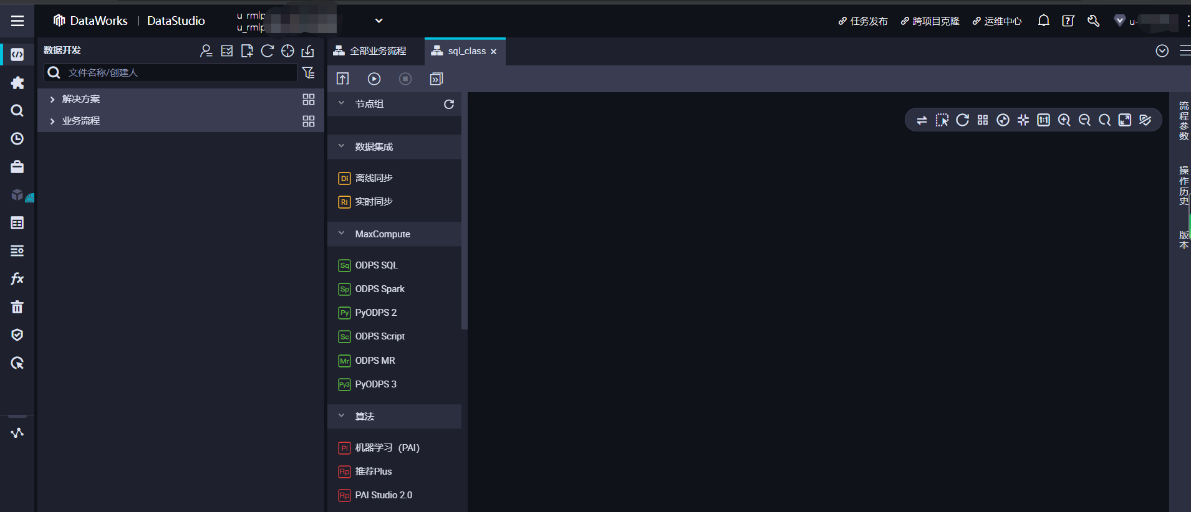The image size is (1191, 512).
Task: Click the import icon in 数据开发 header
Action: click(308, 51)
